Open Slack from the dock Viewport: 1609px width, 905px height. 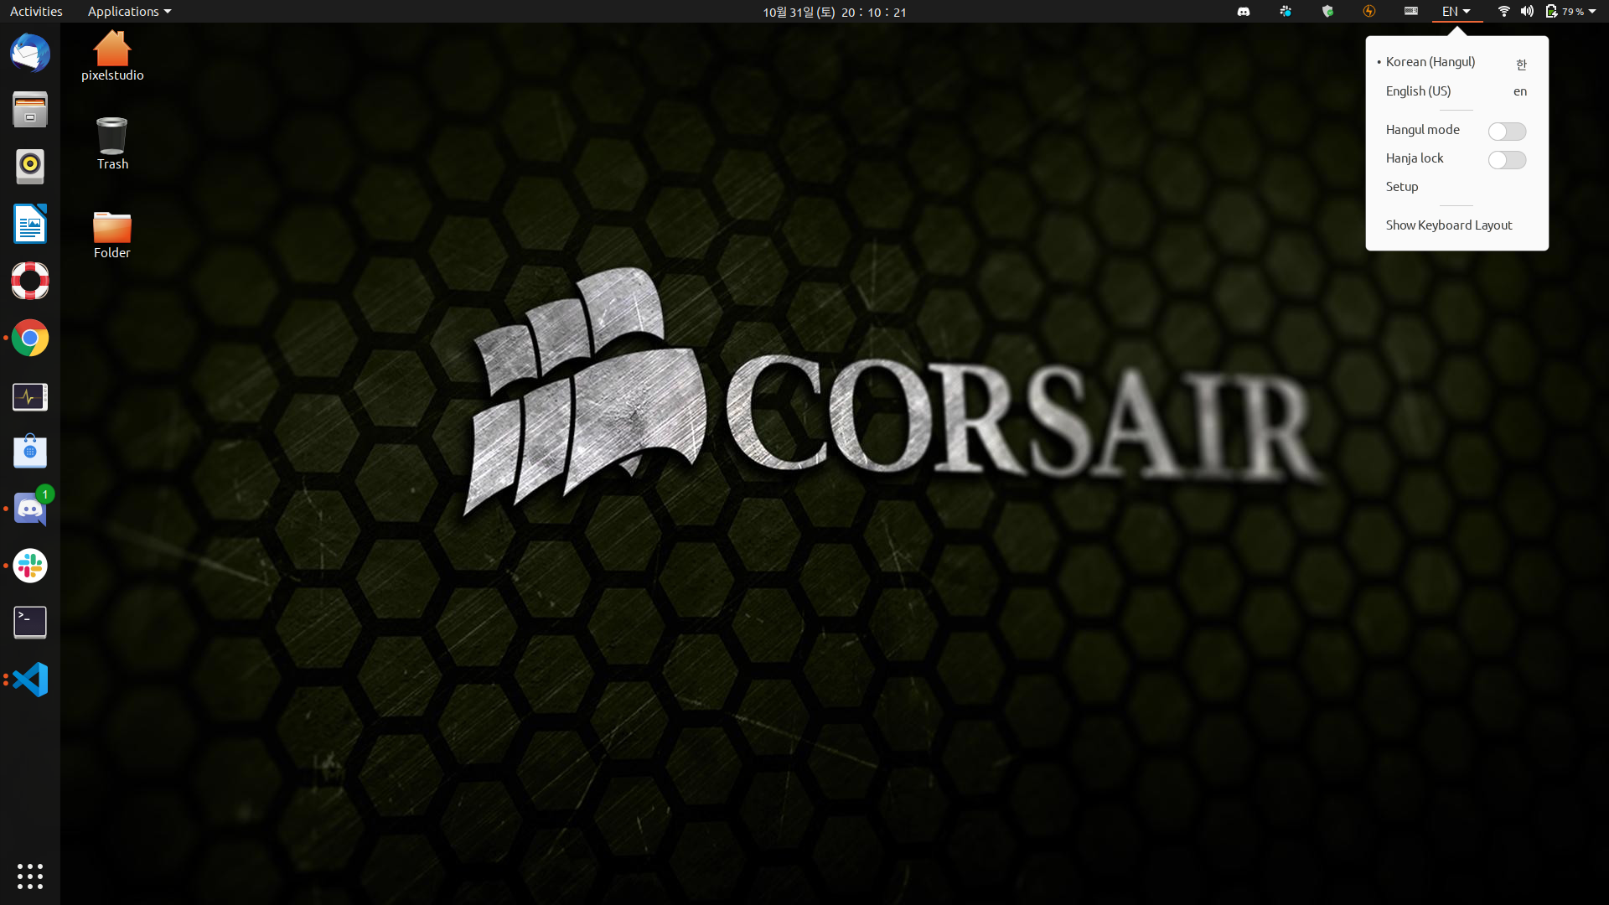[x=30, y=566]
